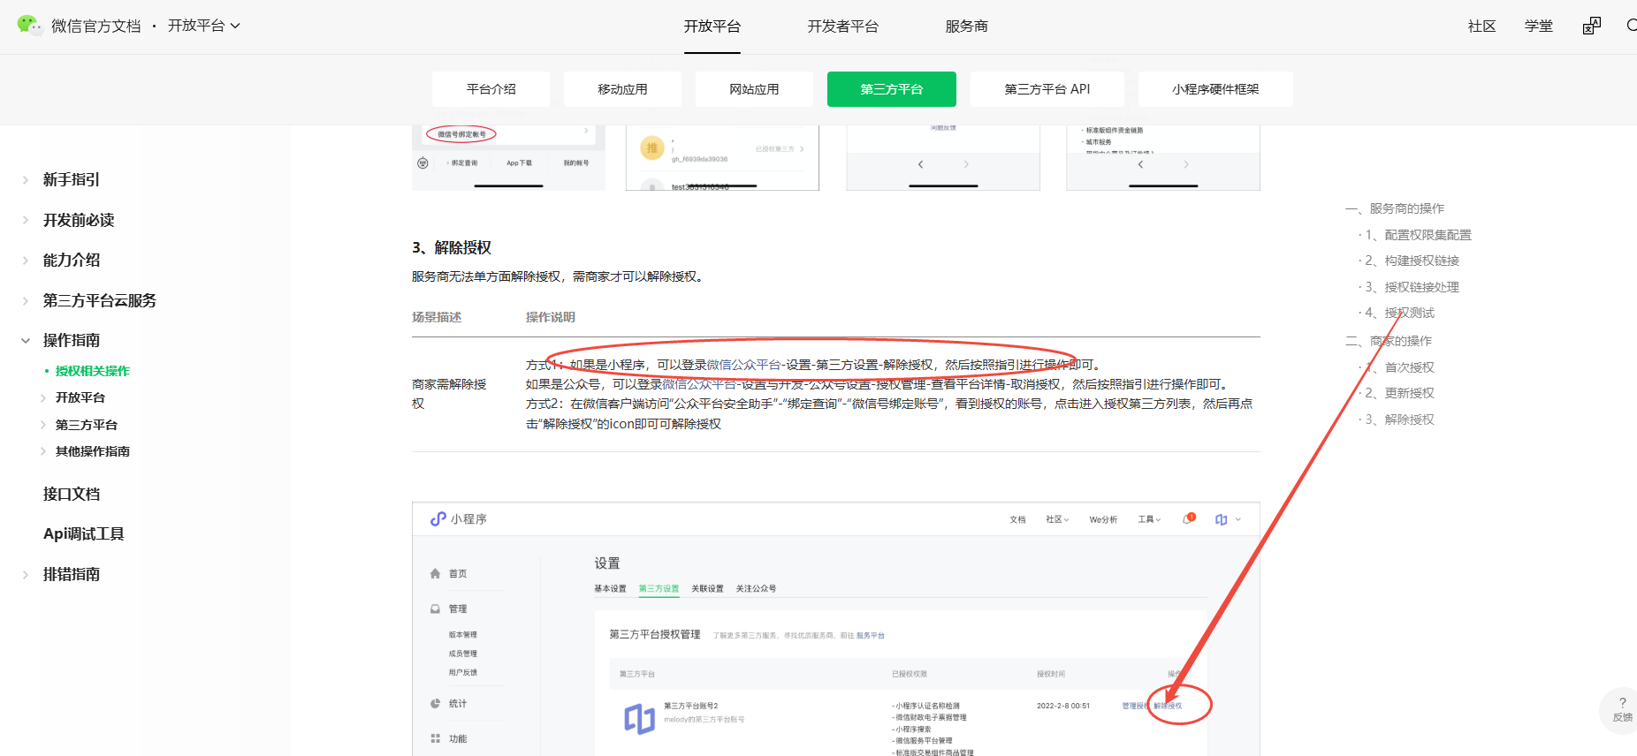
Task: Click the 第三方设置 tab in the screenshot
Action: pos(659,589)
